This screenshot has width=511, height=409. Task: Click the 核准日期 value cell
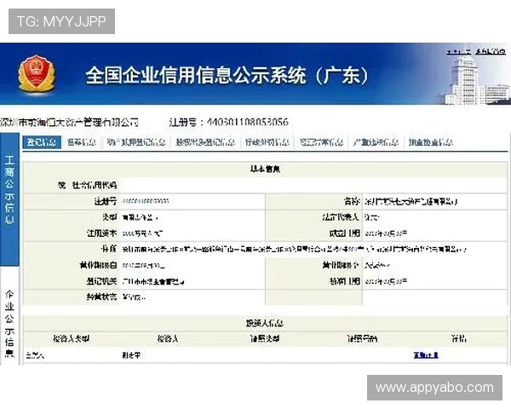(434, 281)
